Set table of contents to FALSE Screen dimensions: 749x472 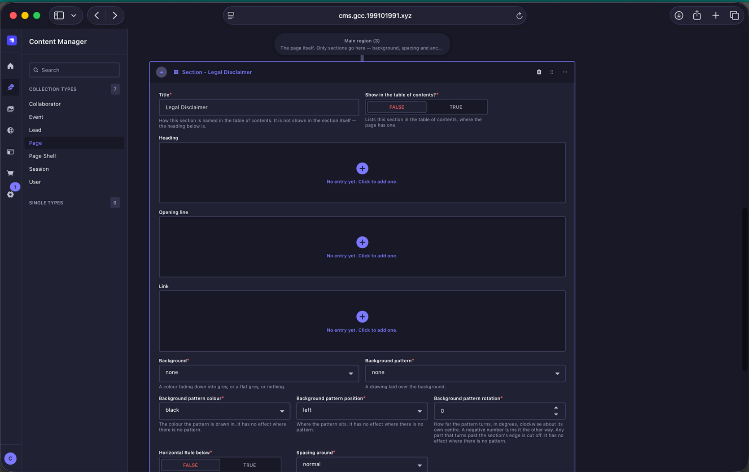pyautogui.click(x=397, y=107)
